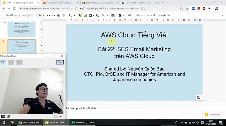This screenshot has height=126, width=226.
Task: Click the paint format roller icon
Action: pyautogui.click(x=63, y=15)
